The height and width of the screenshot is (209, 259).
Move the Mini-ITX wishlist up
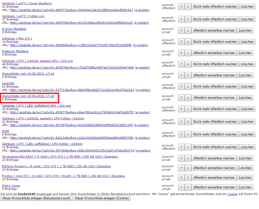tap(181, 42)
